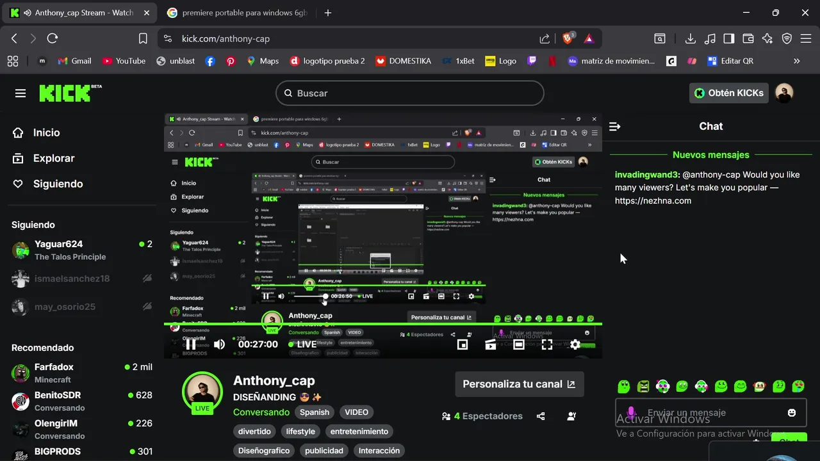Open emoji picker in chat input
This screenshot has height=461, width=820.
pos(792,413)
